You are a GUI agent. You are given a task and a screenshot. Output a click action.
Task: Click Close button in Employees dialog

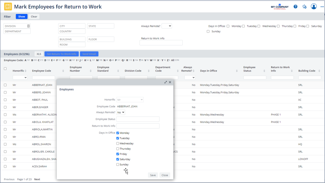pyautogui.click(x=165, y=175)
